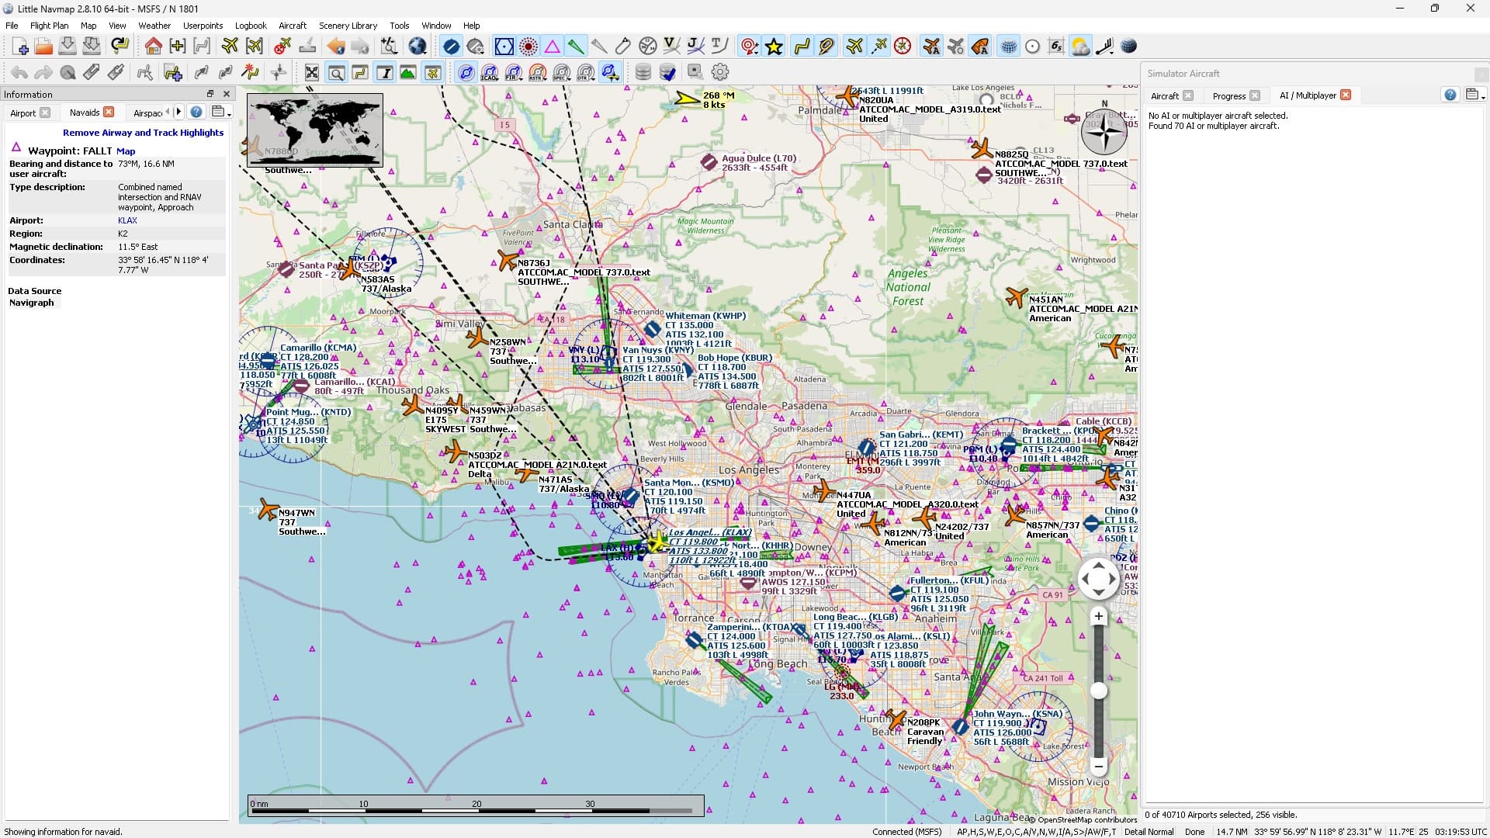Image resolution: width=1490 pixels, height=838 pixels.
Task: Toggle map grid display button
Action: [x=1008, y=47]
